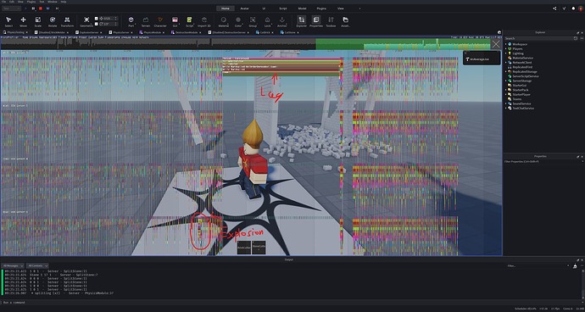Select ServerScriptService in Explorer

tap(526, 76)
